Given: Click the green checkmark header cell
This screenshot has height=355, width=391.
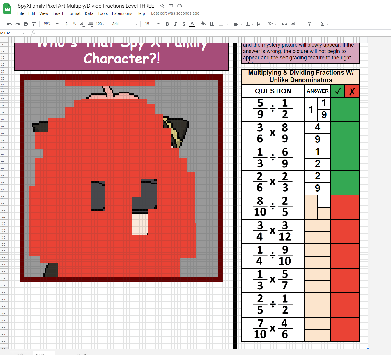Looking at the screenshot, I should point(338,91).
